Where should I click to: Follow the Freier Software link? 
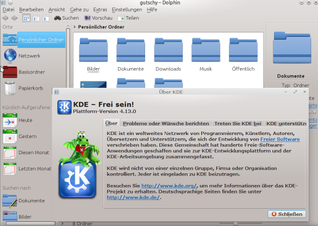(280, 139)
